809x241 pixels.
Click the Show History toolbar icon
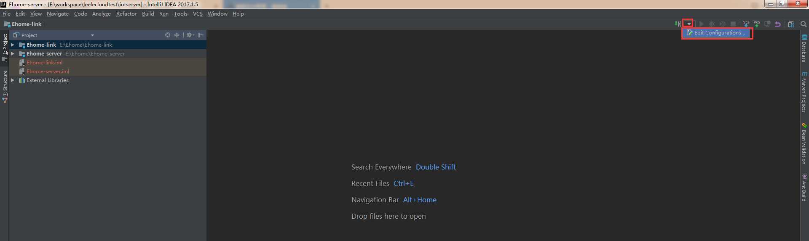click(x=767, y=24)
